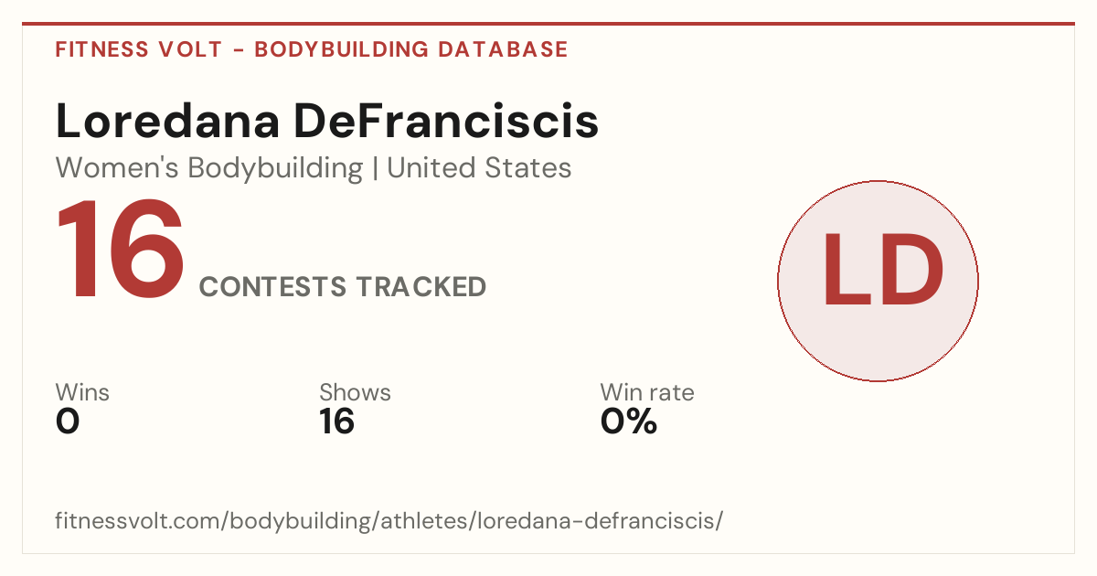The height and width of the screenshot is (576, 1097).
Task: Click the Shows value of 16
Action: (x=337, y=421)
